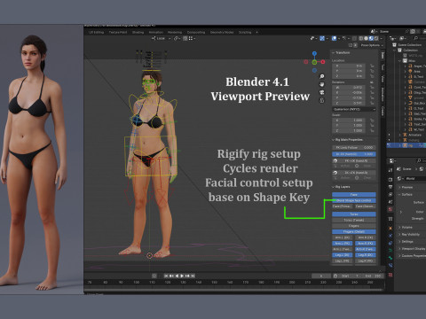Switch to the UV Editing workspace tab
Image resolution: width=426 pixels, height=319 pixels.
[96, 32]
